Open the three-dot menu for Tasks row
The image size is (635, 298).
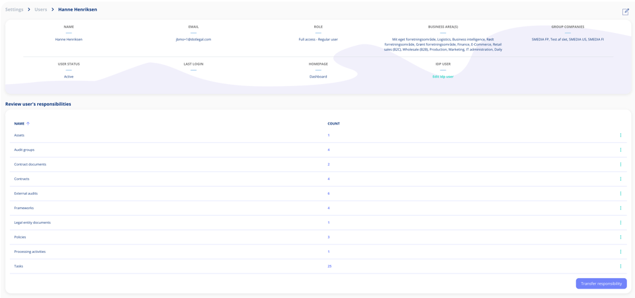click(620, 266)
